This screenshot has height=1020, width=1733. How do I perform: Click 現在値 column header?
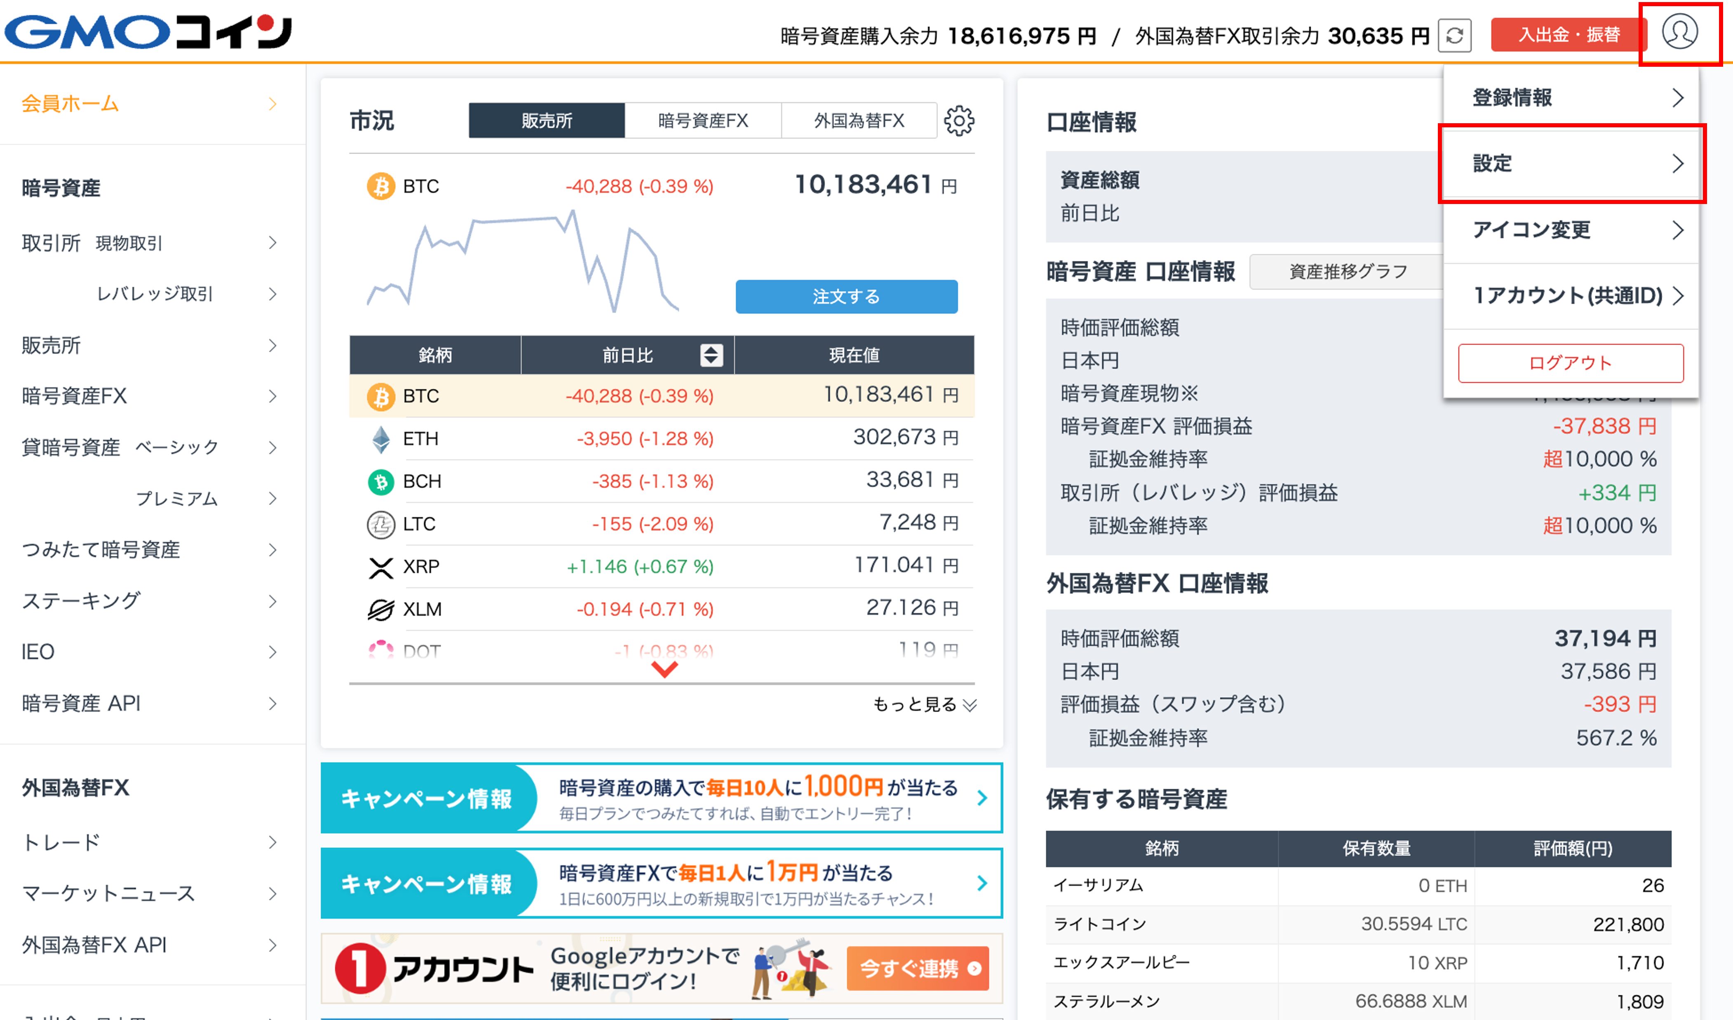tap(854, 355)
